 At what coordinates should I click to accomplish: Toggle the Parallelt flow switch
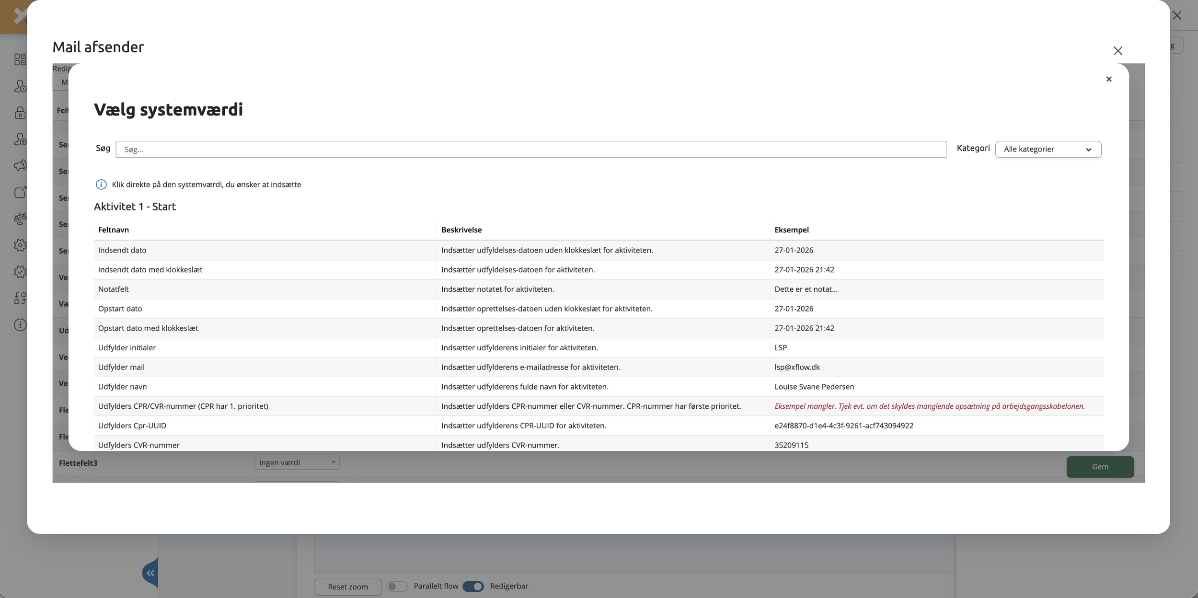[396, 586]
